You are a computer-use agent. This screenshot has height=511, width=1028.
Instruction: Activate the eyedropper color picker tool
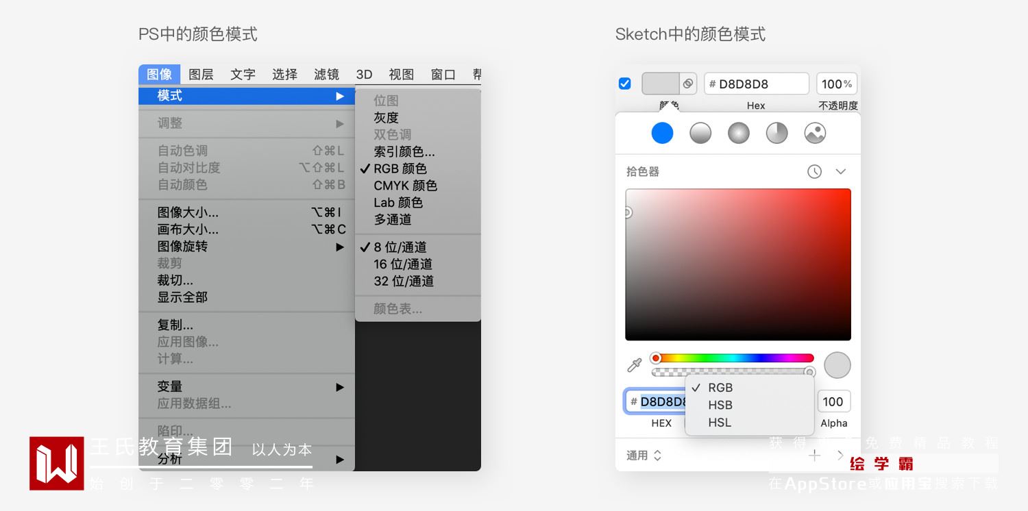[x=635, y=365]
